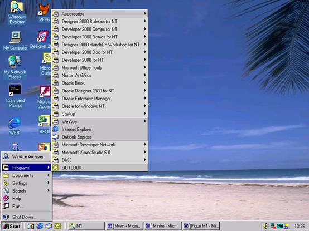Click Help in the Start menu
Viewport: 309px width, 231px height.
coord(27,199)
